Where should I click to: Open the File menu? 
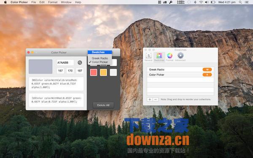(x=34, y=2)
